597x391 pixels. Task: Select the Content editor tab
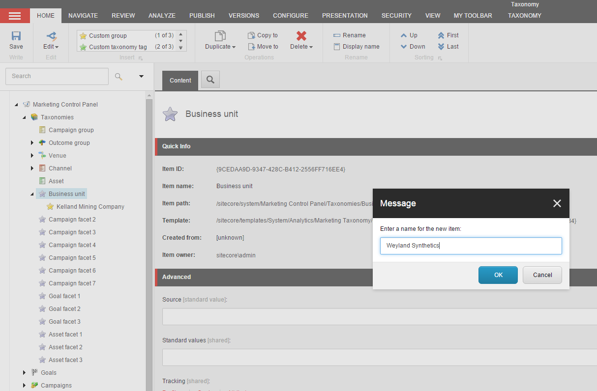180,81
